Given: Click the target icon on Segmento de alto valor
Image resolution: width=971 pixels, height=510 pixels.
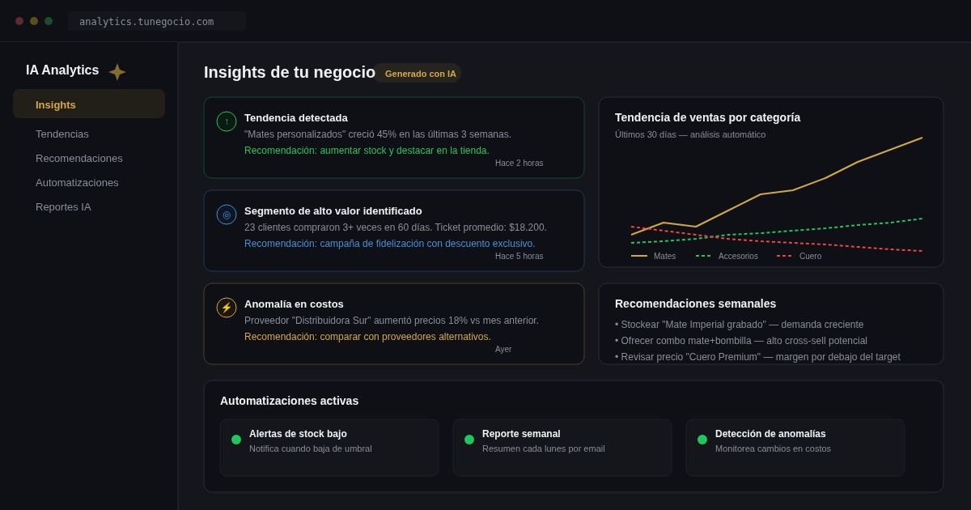Looking at the screenshot, I should (x=226, y=215).
